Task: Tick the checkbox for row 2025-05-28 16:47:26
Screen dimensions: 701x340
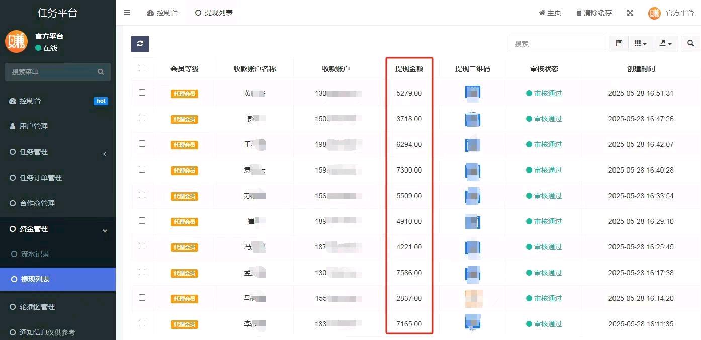Action: 142,118
